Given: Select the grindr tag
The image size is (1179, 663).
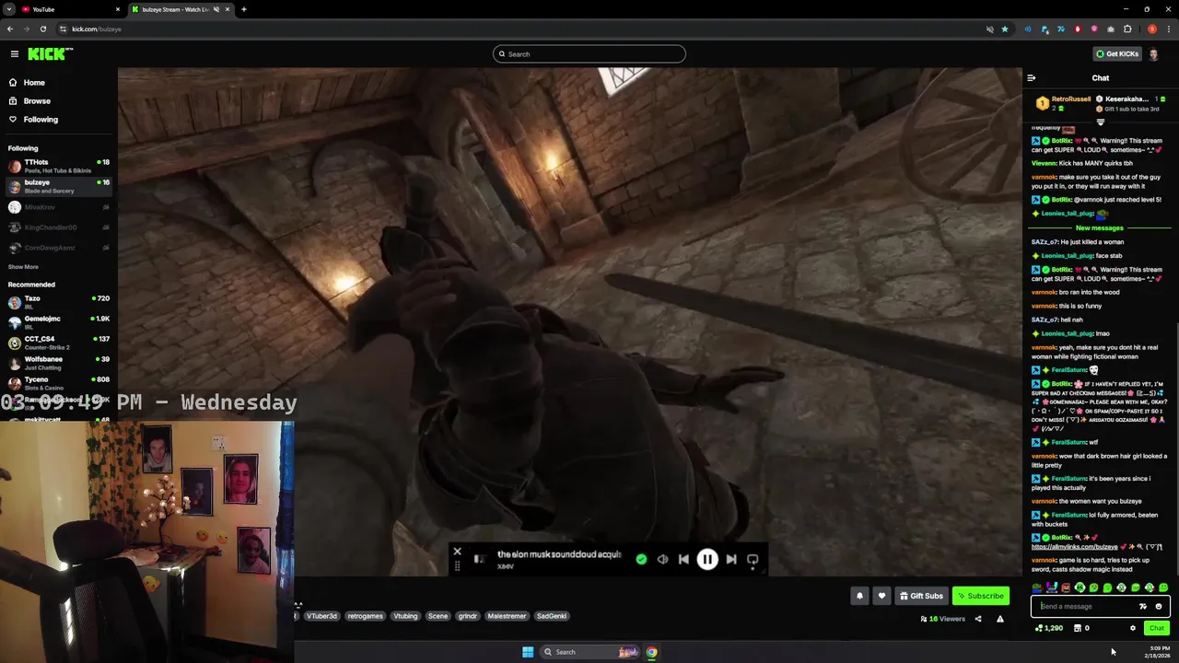Looking at the screenshot, I should [468, 616].
